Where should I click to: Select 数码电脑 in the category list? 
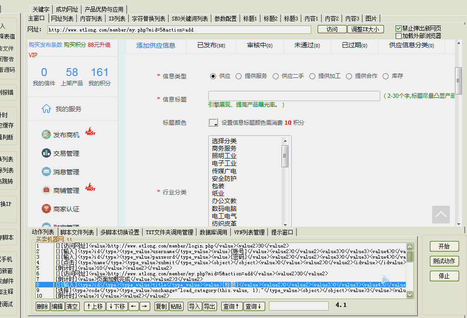[224, 209]
